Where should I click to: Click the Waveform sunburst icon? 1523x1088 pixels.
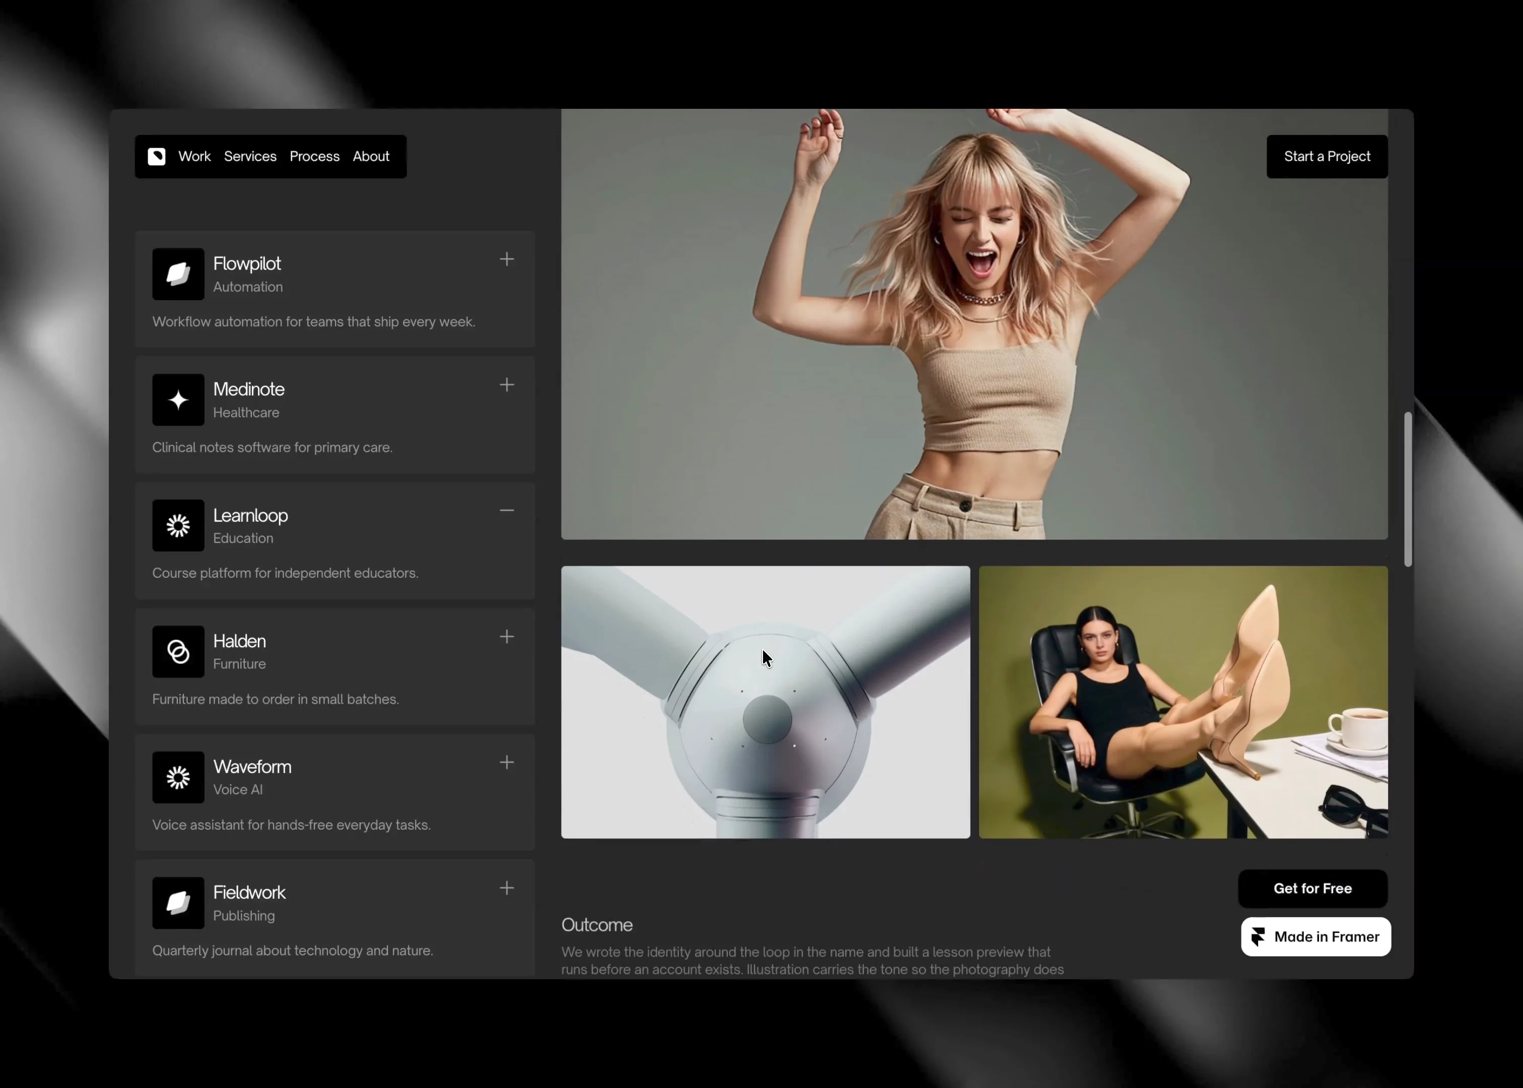(178, 777)
